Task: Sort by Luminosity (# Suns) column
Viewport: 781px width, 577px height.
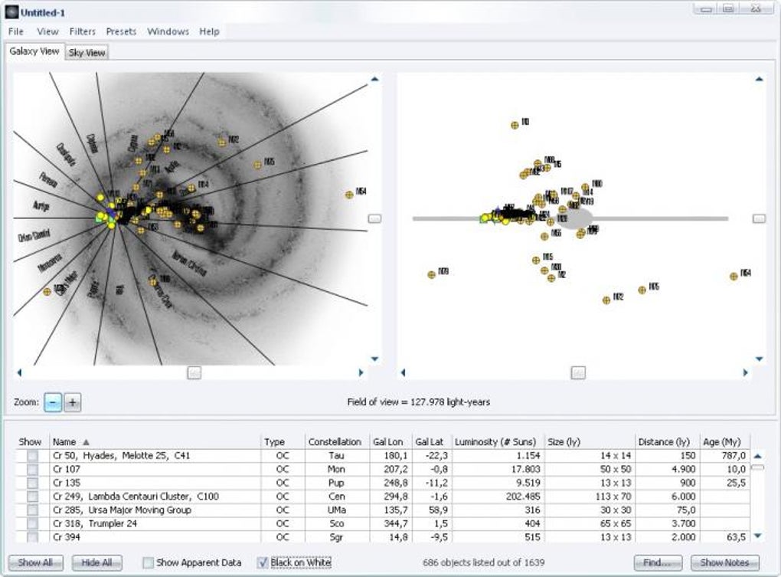Action: point(498,442)
